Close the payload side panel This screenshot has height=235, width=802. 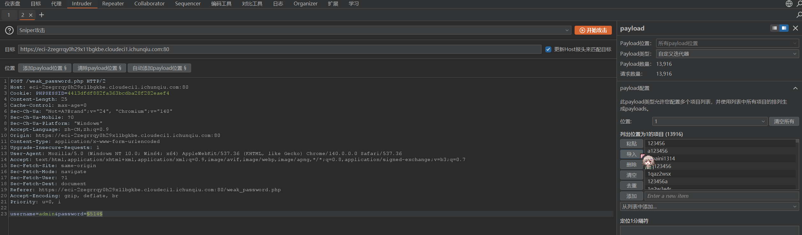(x=795, y=28)
